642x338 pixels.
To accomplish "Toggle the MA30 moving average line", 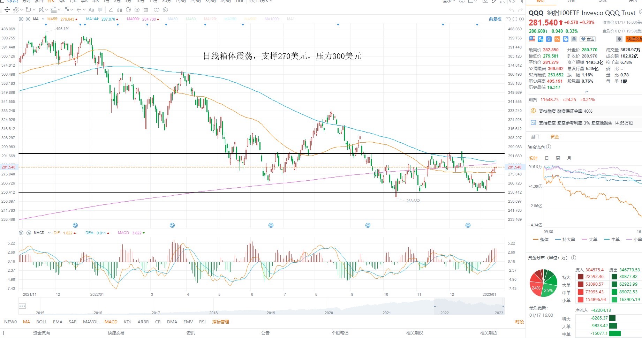I will coord(173,19).
